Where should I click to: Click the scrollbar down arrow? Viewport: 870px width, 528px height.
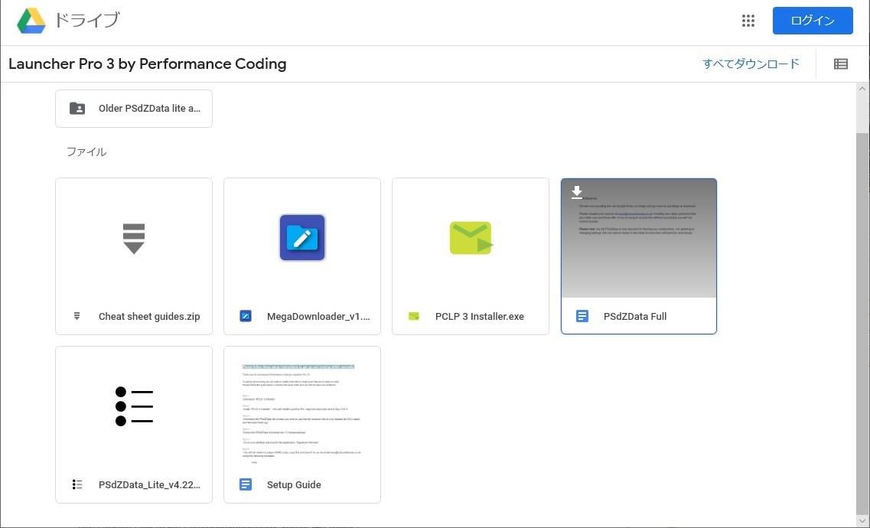pyautogui.click(x=862, y=521)
